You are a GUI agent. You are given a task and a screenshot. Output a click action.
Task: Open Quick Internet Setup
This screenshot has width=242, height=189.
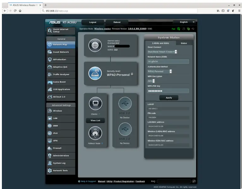click(x=61, y=31)
